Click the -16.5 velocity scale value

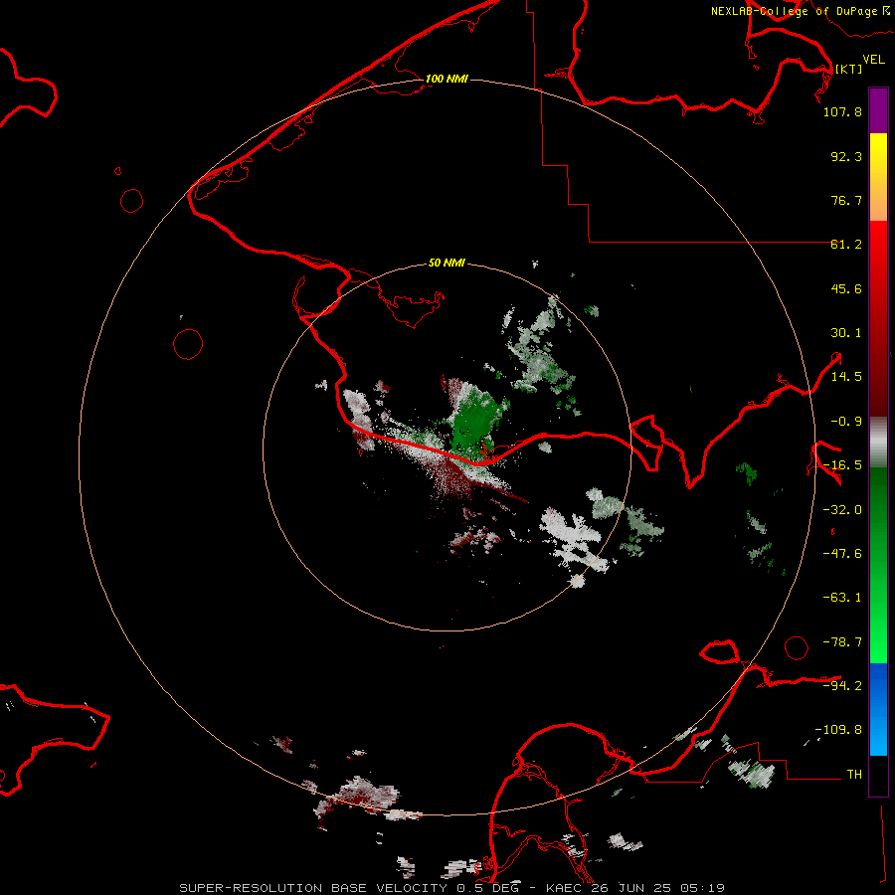pyautogui.click(x=842, y=465)
